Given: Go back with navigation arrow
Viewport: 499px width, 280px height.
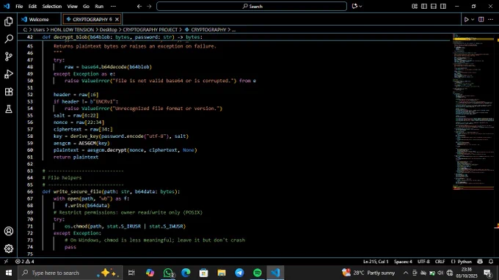Looking at the screenshot, I should coord(139,6).
